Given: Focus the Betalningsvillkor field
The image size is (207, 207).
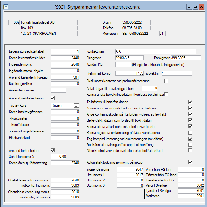Looking at the screenshot, I should coord(65,84).
